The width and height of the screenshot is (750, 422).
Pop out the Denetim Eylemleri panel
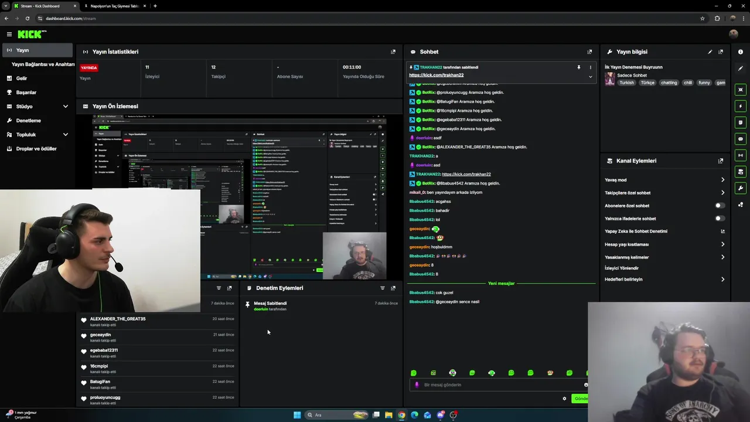tap(393, 288)
